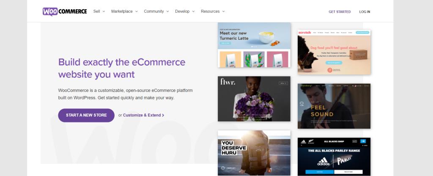Open the You Deserve Huru thumbnail
Viewport: 433px width, 176px height.
pos(254,153)
